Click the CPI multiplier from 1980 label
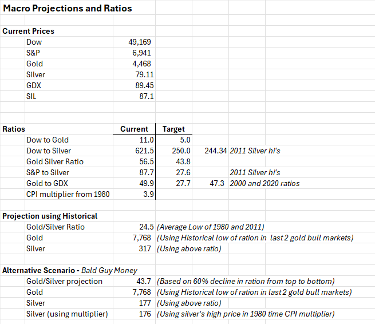The height and width of the screenshot is (324, 375). point(68,194)
